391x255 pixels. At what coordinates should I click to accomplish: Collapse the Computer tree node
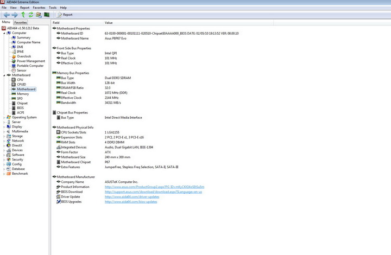[4, 33]
